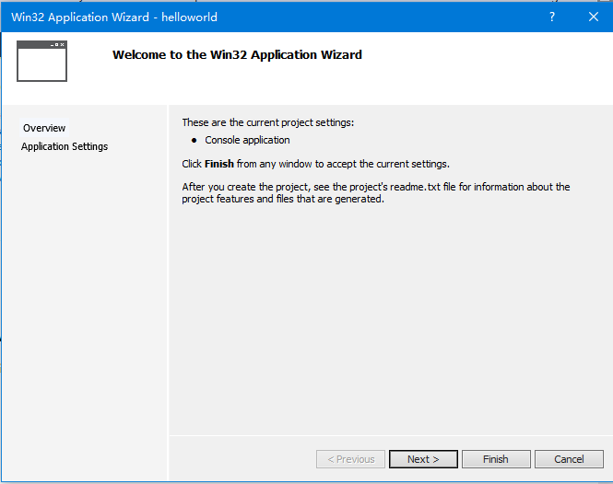The height and width of the screenshot is (484, 613).
Task: Cancel the wizard
Action: [569, 459]
